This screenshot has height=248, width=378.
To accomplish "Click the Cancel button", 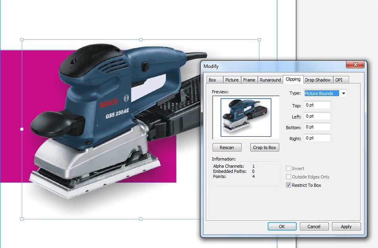I will point(314,227).
